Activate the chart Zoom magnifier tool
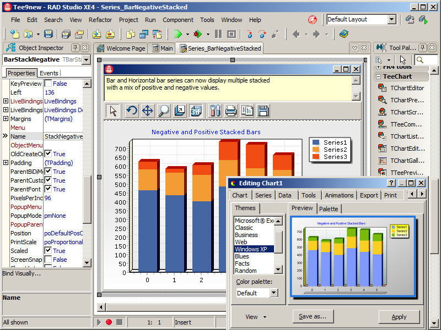The width and height of the screenshot is (441, 330). click(164, 111)
